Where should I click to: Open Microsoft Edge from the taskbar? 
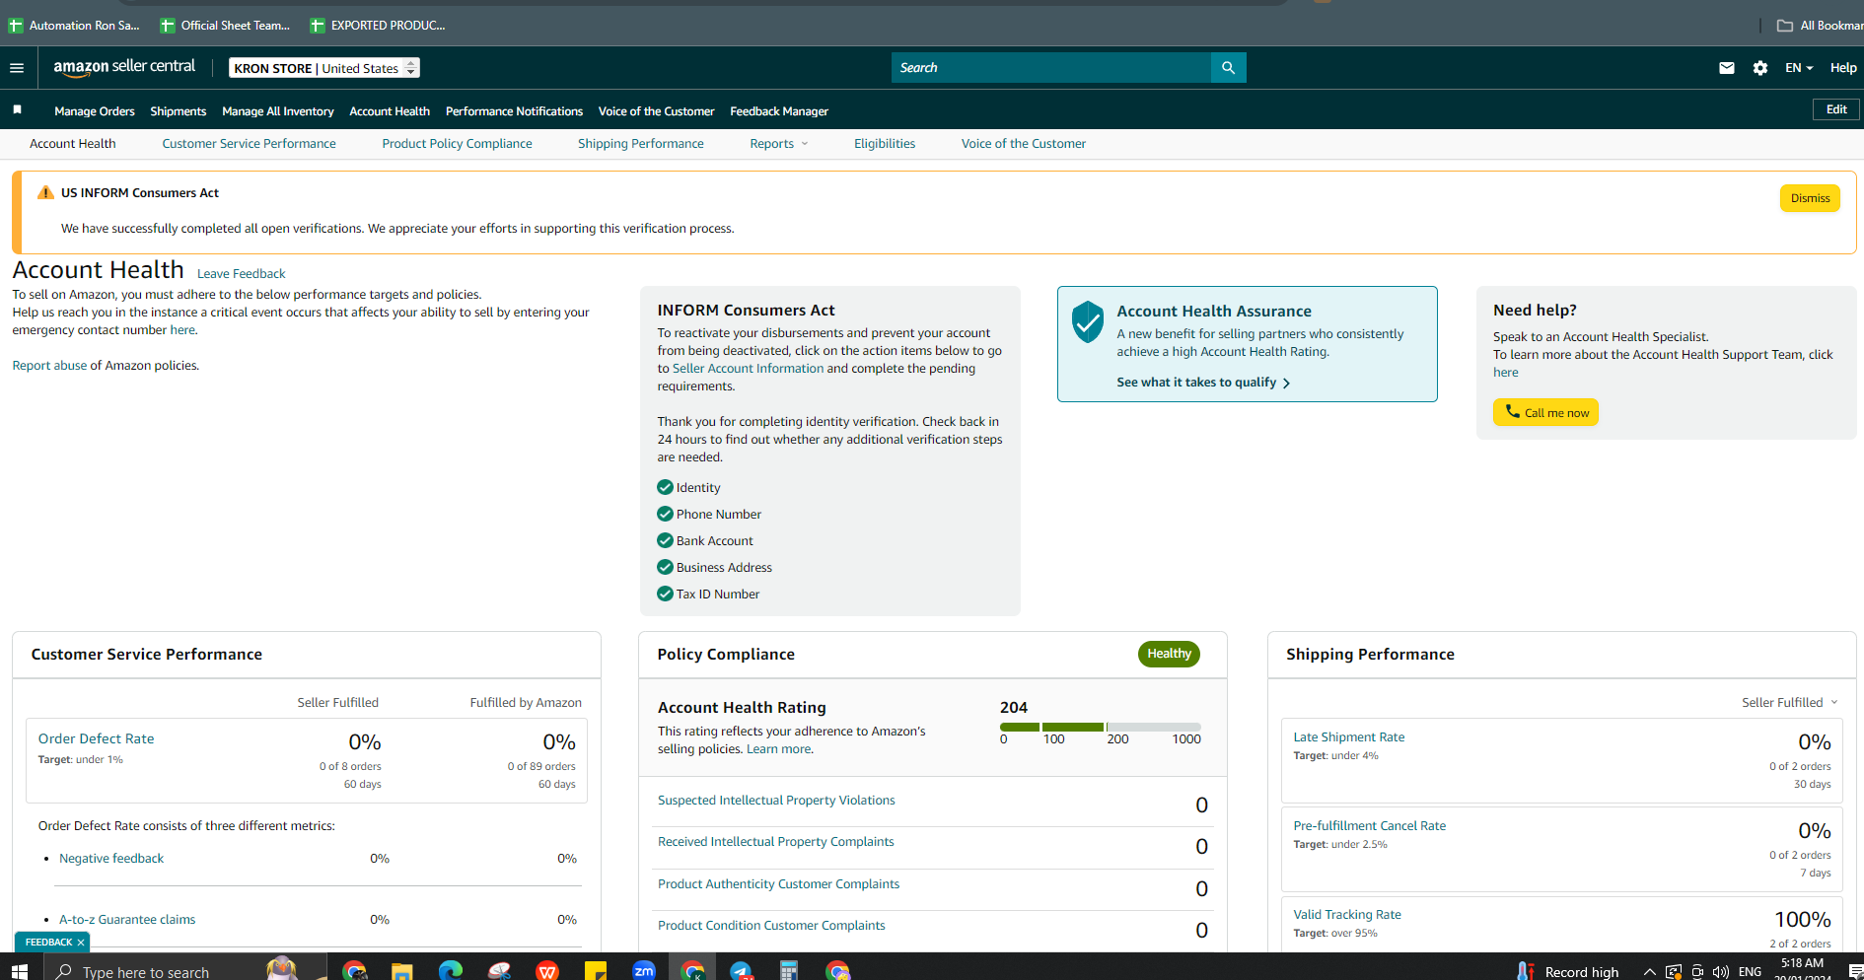451,971
